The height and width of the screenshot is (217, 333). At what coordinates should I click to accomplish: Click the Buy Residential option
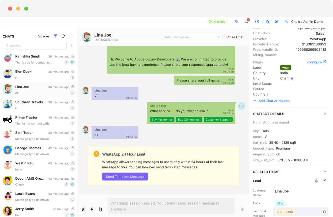(x=162, y=120)
